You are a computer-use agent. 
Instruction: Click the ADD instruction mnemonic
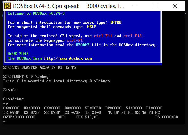coord(61,117)
